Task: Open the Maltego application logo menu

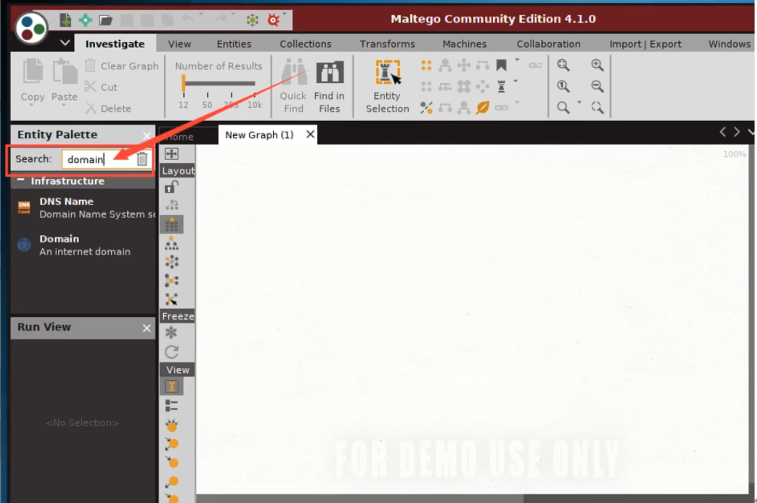Action: tap(32, 27)
